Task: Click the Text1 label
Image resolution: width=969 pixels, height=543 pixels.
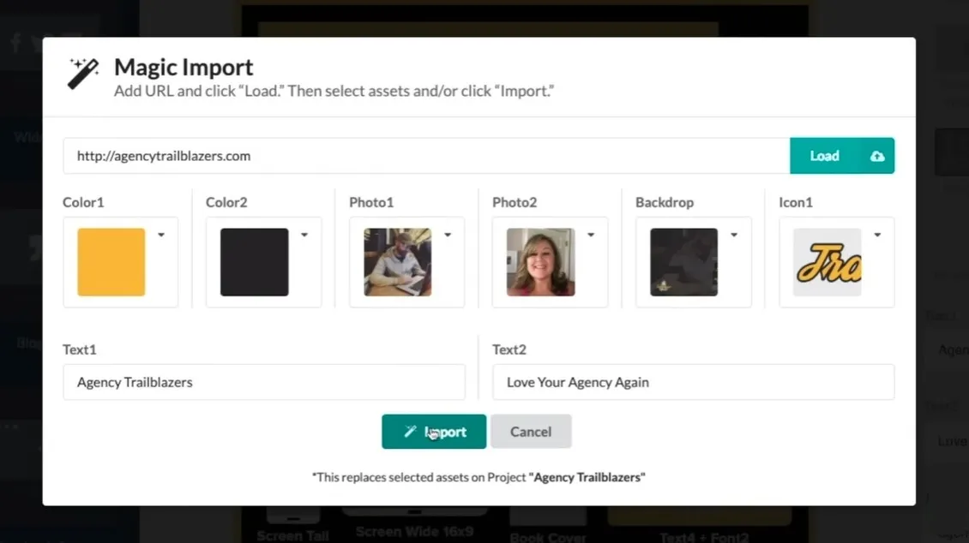Action: pyautogui.click(x=79, y=349)
